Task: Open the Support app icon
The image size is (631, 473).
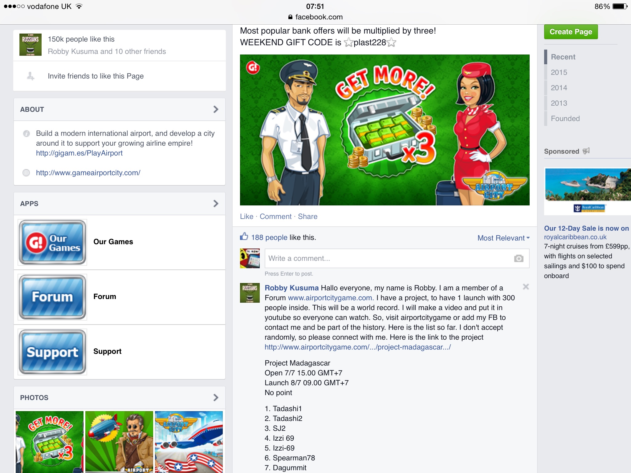Action: click(52, 352)
